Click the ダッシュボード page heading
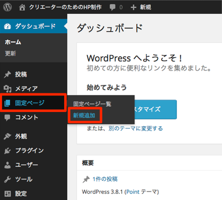The image size is (222, 200). 110,28
